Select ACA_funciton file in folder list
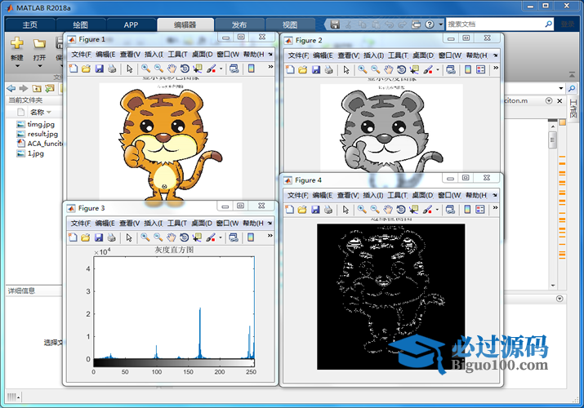The image size is (584, 408). tap(39, 144)
